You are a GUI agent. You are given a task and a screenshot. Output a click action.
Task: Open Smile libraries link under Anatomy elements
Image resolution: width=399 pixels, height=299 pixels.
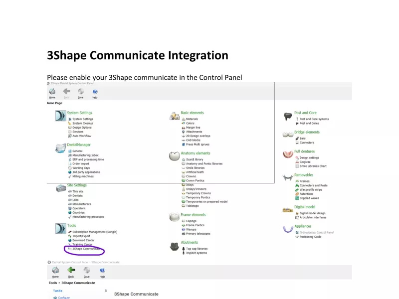pyautogui.click(x=195, y=168)
